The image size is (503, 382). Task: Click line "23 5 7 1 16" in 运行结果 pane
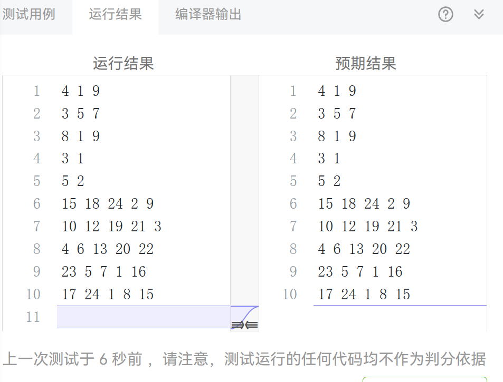pyautogui.click(x=103, y=272)
